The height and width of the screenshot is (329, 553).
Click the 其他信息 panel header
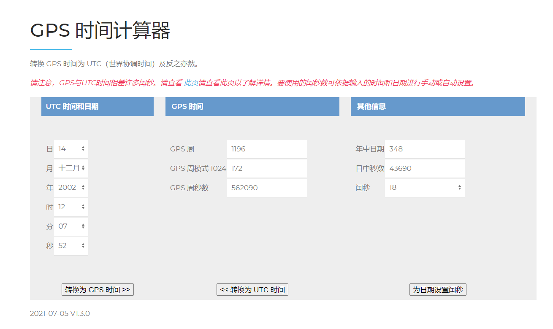click(438, 106)
